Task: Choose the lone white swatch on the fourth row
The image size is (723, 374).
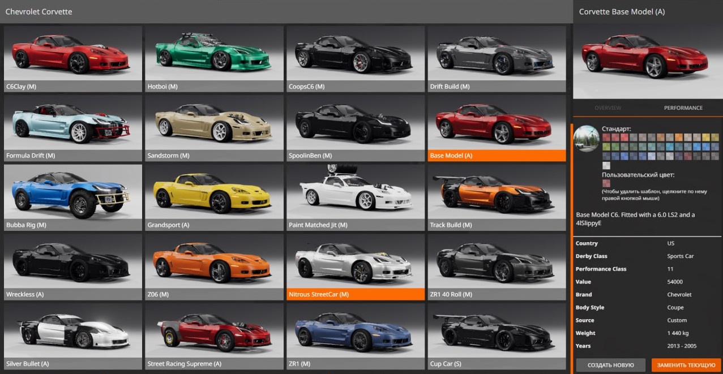Action: 606,165
